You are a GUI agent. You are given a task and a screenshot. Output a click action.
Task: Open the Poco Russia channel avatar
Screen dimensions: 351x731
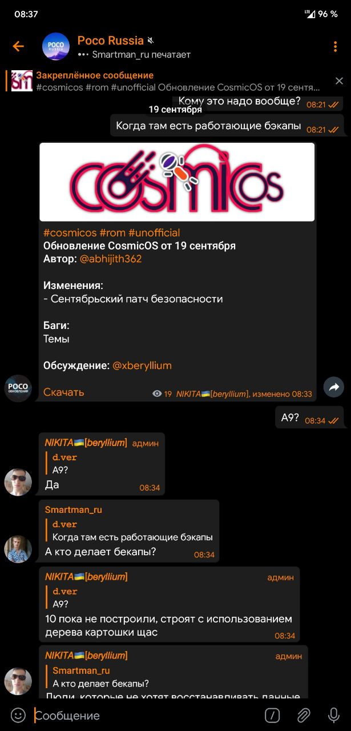coord(56,47)
